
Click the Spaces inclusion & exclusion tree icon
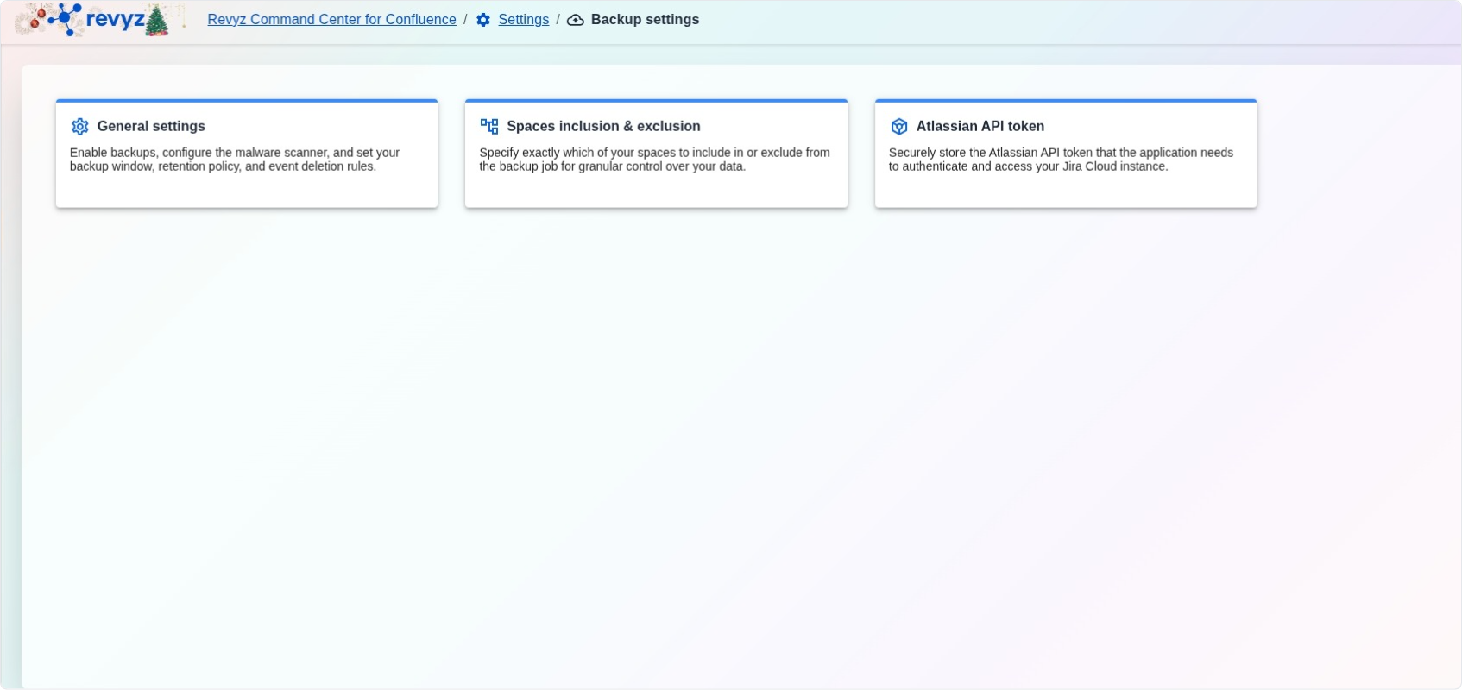tap(489, 127)
